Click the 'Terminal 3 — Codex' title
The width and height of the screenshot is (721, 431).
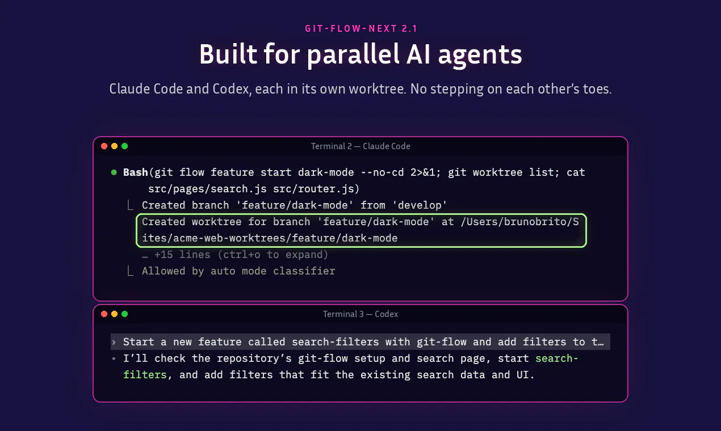[360, 314]
